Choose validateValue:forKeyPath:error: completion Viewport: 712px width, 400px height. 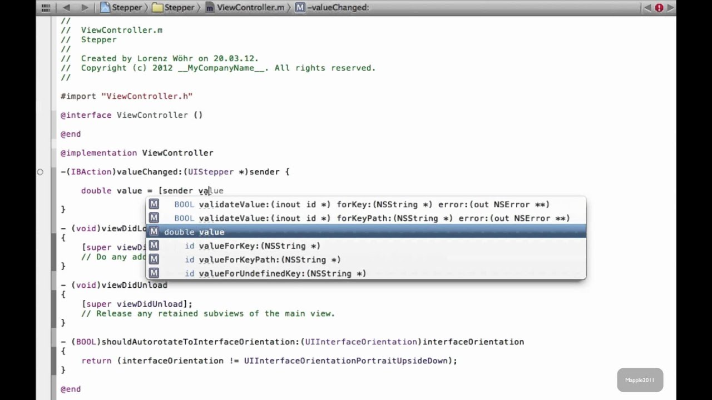pos(366,218)
